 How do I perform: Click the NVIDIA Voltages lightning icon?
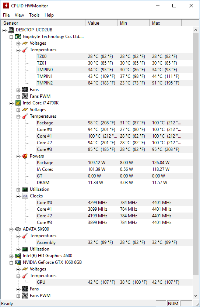pyautogui.click(x=25, y=269)
